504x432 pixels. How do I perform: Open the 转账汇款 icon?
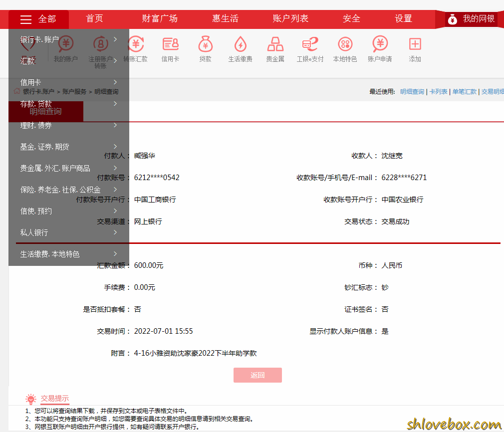coord(135,44)
